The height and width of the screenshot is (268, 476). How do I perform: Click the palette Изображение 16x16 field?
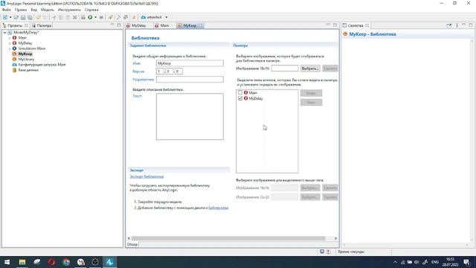[285, 68]
